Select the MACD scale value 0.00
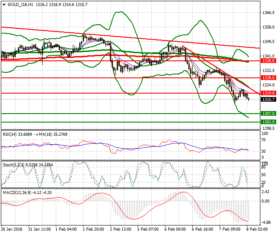Viewport: 277px width, 234px height. 266,201
